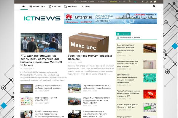The image size is (178, 118).
Task: Open the site search magnifier
Action: point(154,6)
